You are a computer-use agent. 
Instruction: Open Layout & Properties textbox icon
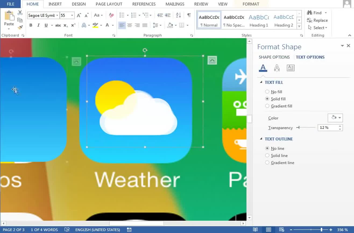(291, 68)
